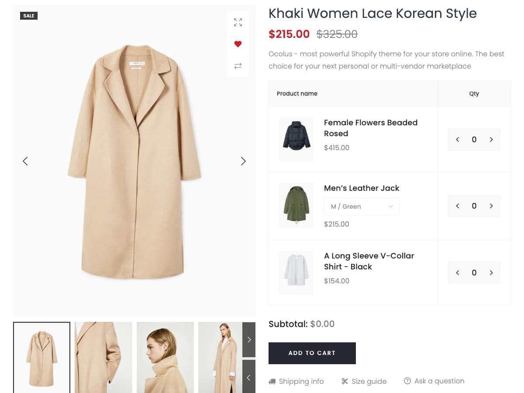Increase quantity for Men's Leather Jack

pos(491,206)
